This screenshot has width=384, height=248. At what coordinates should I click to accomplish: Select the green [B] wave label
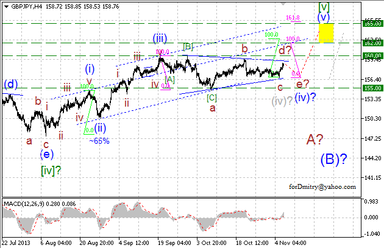188,46
